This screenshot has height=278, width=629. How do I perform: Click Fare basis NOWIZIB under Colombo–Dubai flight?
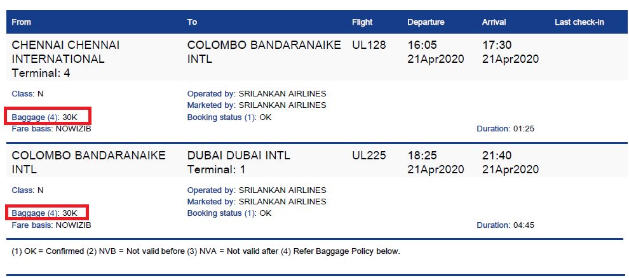51,225
